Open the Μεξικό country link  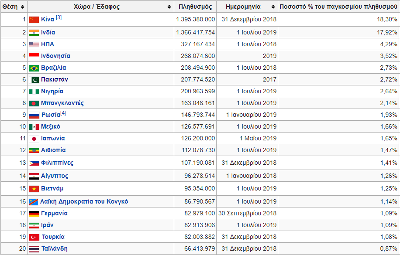[51, 126]
